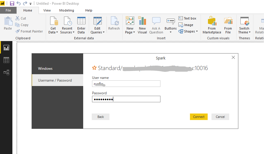264x154 pixels.
Task: Click the Save icon in title bar
Action: tap(12, 4)
